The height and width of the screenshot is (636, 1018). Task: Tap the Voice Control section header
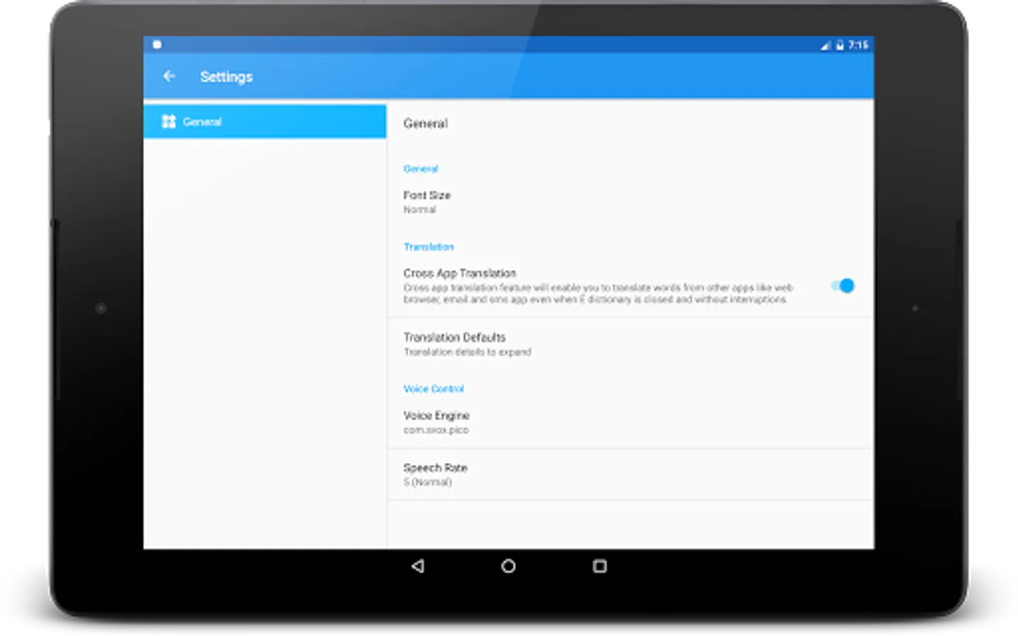[433, 389]
